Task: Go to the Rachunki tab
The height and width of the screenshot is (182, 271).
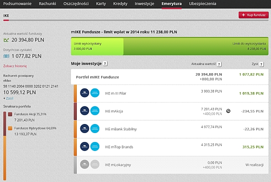Action: click(x=47, y=4)
